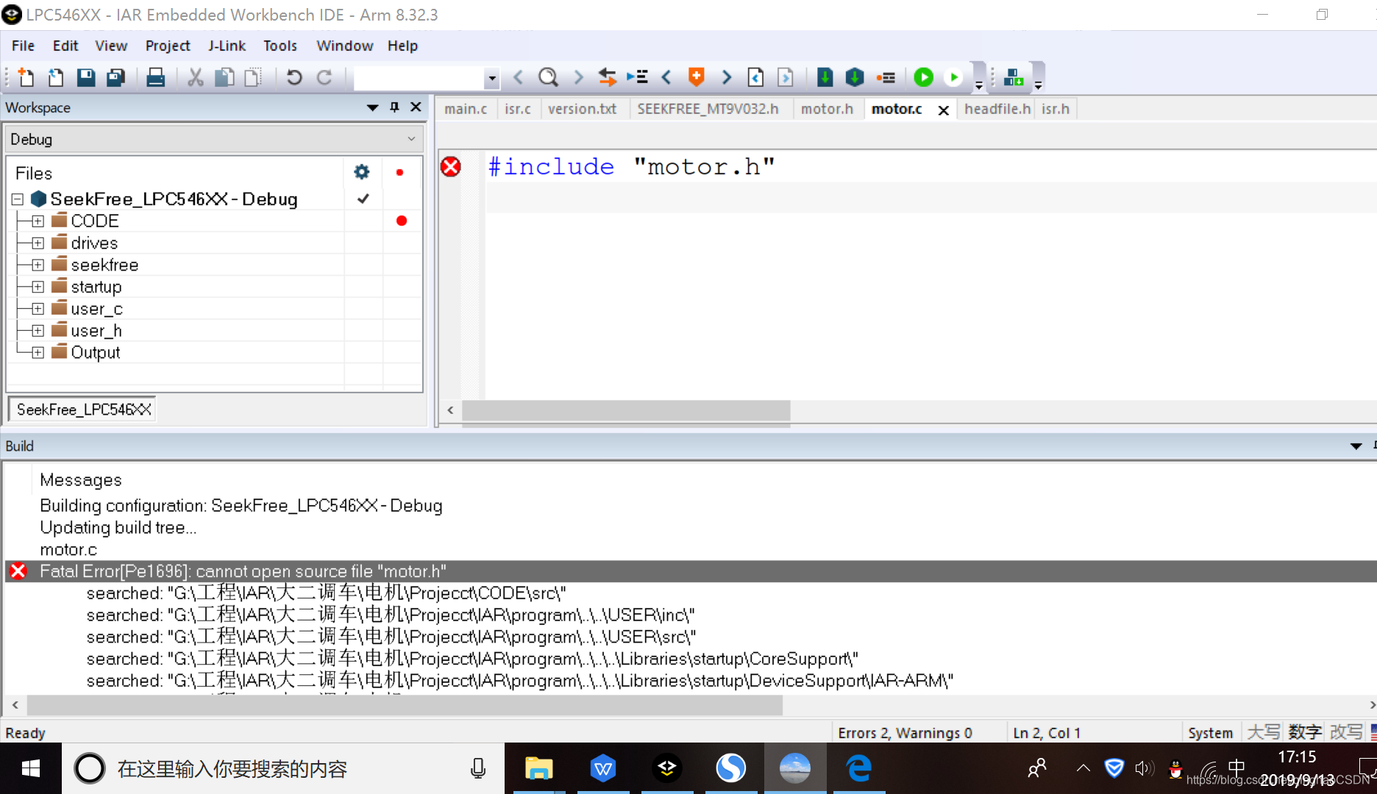
Task: Click the Paste icon
Action: coord(253,77)
